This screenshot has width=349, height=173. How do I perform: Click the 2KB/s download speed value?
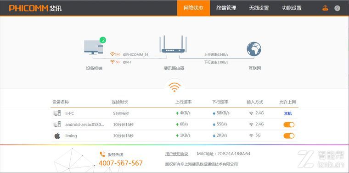pos(222,135)
